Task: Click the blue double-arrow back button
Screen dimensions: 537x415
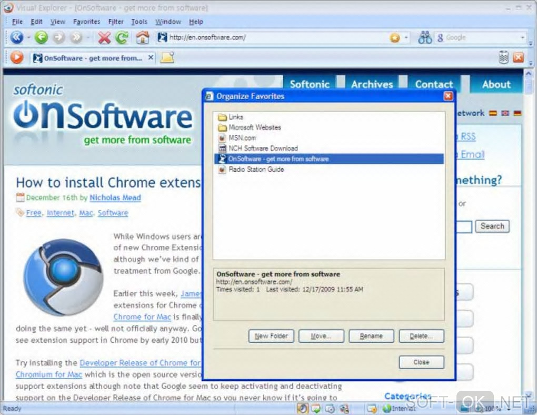Action: point(16,37)
